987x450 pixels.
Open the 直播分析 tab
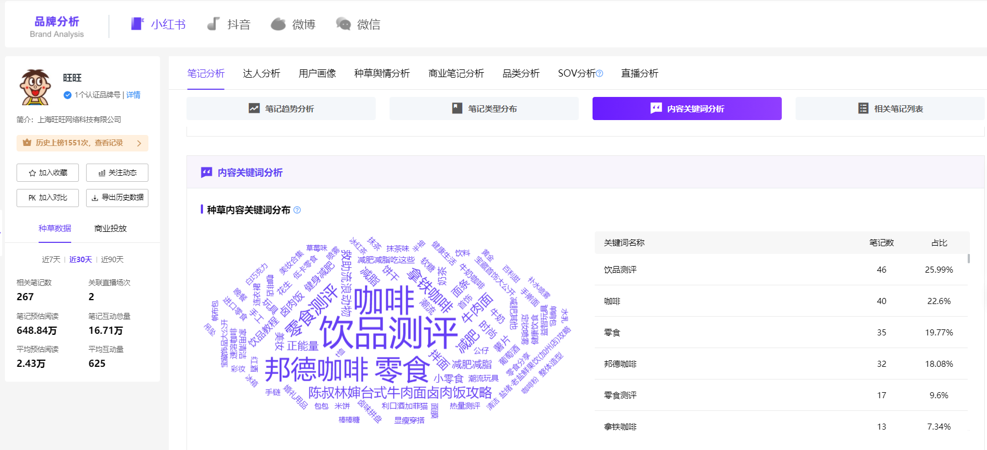click(639, 73)
